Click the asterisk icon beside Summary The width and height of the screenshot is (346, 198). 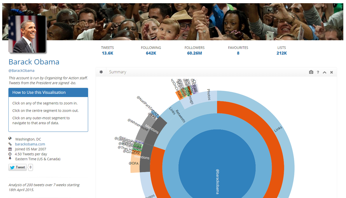(101, 72)
